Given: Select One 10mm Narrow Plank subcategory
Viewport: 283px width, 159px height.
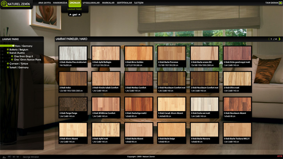Looking at the screenshot, I should click(x=27, y=60).
